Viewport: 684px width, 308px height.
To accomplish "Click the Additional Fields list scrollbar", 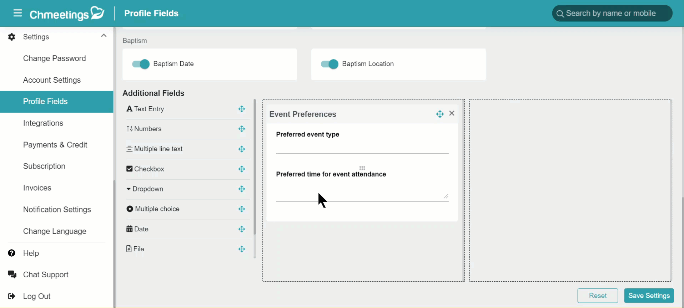I will tap(255, 167).
